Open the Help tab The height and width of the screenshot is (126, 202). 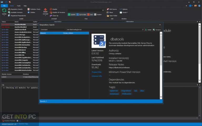pyautogui.click(x=25, y=6)
